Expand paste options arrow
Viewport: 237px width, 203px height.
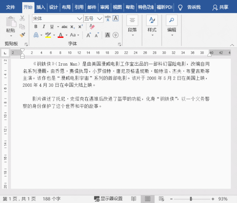[11, 36]
